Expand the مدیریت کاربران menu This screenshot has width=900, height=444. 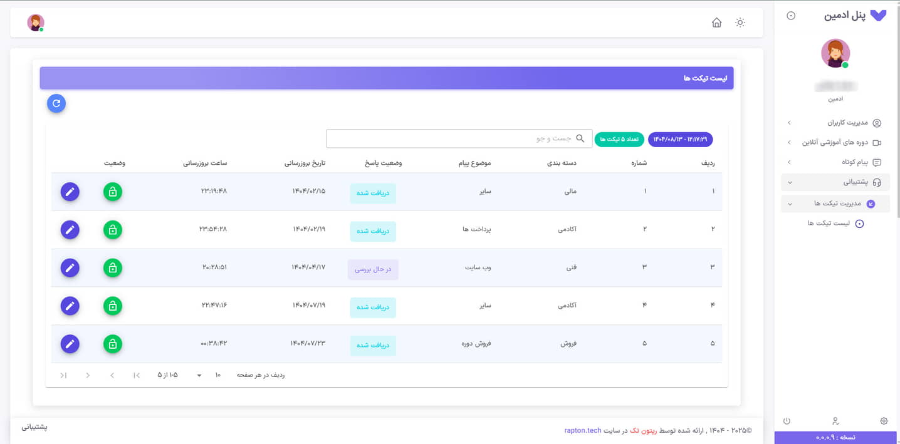(x=835, y=123)
